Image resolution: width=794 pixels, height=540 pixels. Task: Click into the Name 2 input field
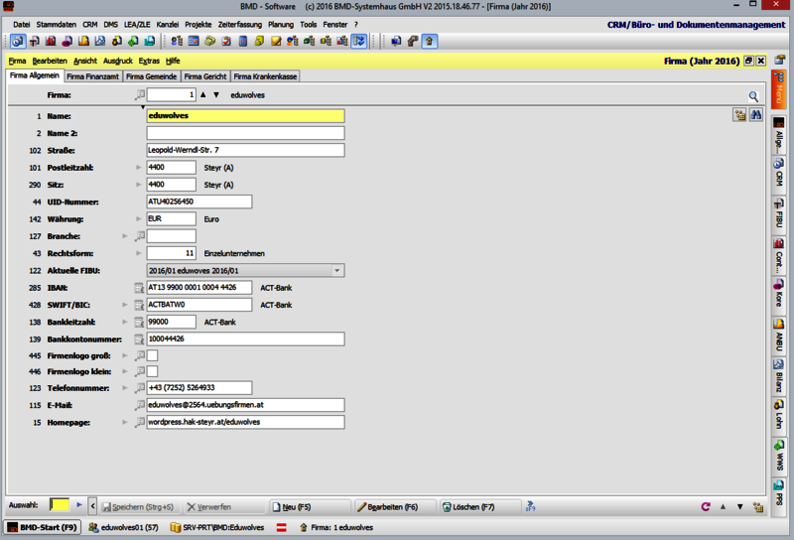click(x=245, y=133)
